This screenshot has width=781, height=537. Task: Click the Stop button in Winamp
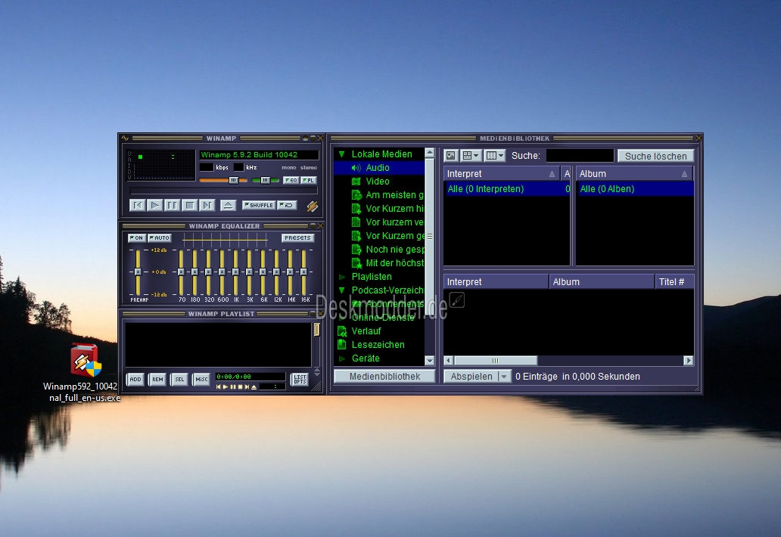tap(190, 205)
